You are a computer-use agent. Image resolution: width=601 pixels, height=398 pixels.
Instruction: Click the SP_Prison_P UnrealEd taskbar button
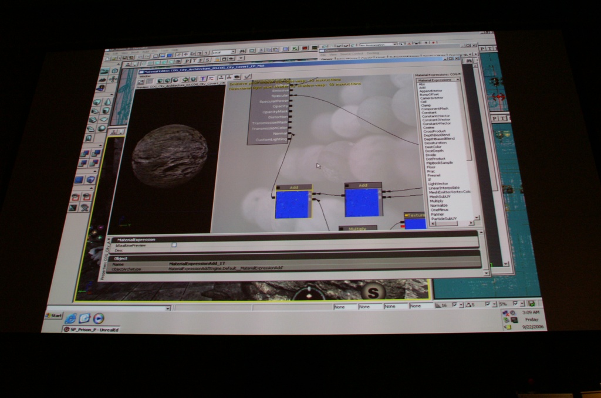click(x=91, y=329)
